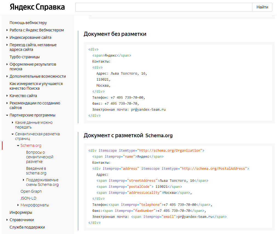
Task: Click plain line Телефон: +7 495 739-70-00
Action: [119, 98]
